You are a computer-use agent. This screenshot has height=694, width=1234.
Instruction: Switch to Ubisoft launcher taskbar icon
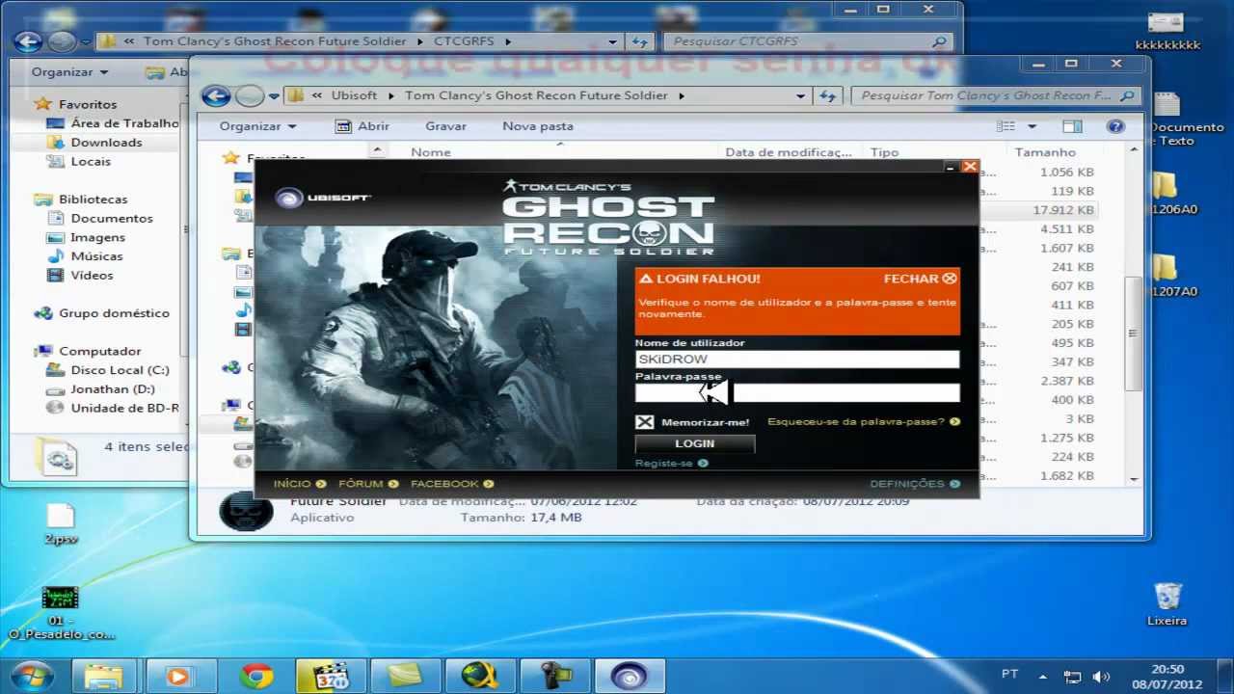[630, 676]
